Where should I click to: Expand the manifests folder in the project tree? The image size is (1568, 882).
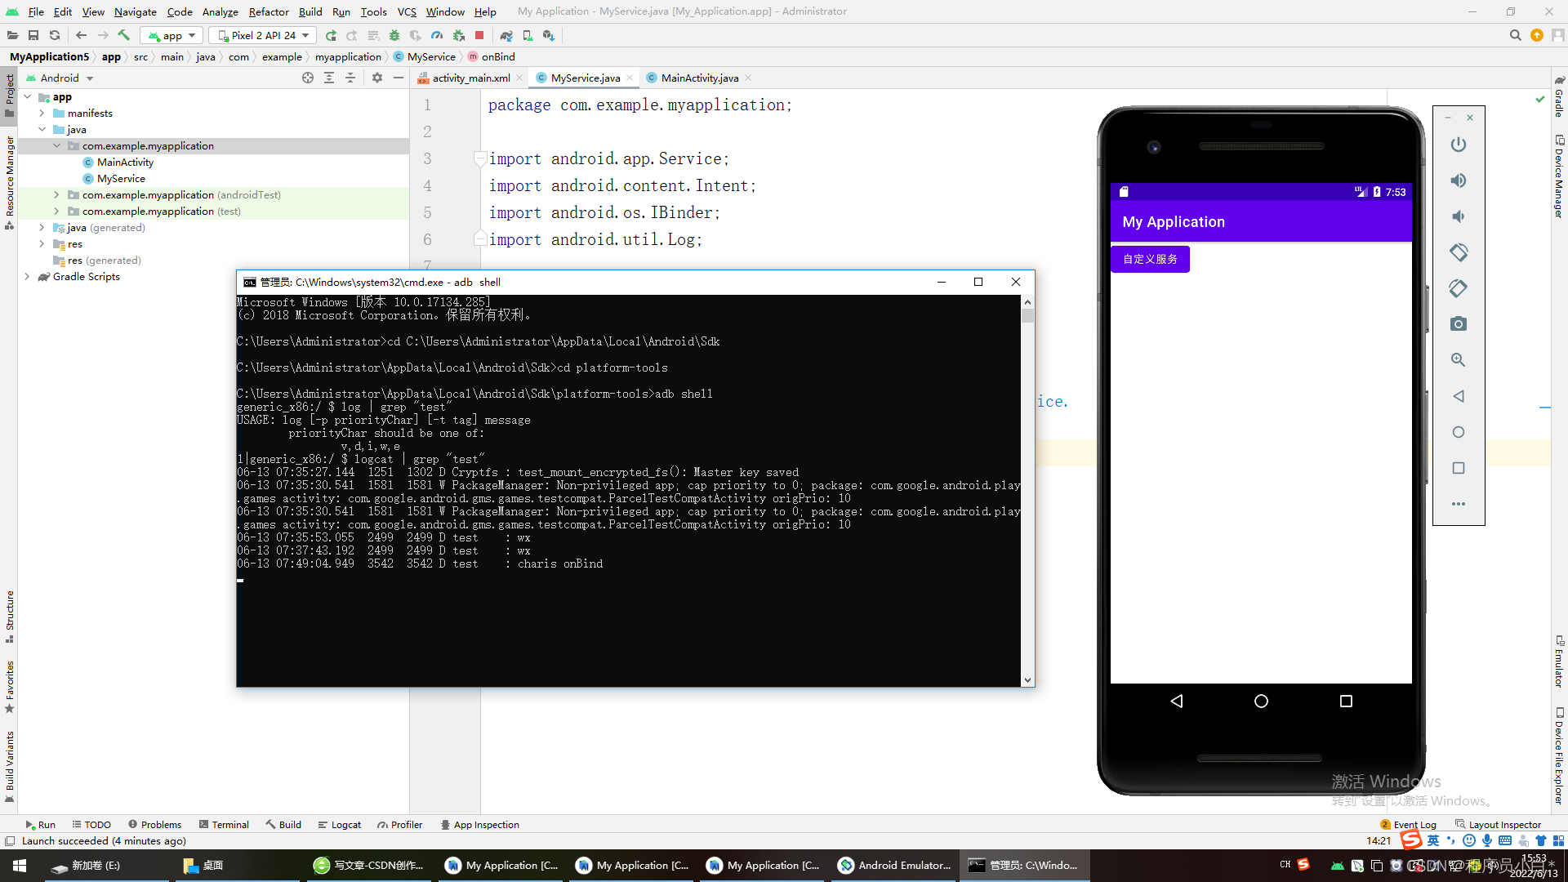[42, 114]
